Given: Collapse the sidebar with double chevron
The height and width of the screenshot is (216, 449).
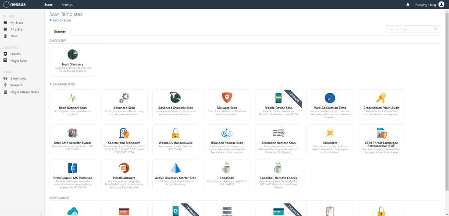Looking at the screenshot, I should (x=41, y=214).
